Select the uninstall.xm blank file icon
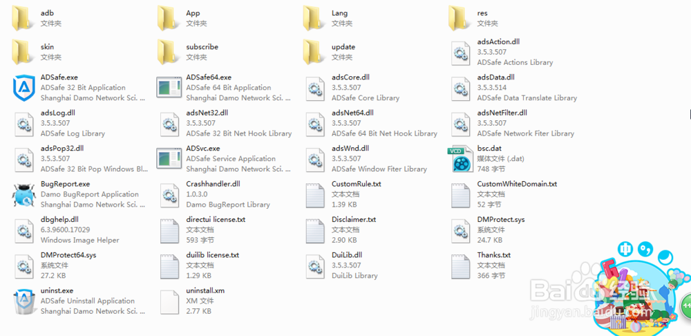This screenshot has width=691, height=336. pos(170,302)
